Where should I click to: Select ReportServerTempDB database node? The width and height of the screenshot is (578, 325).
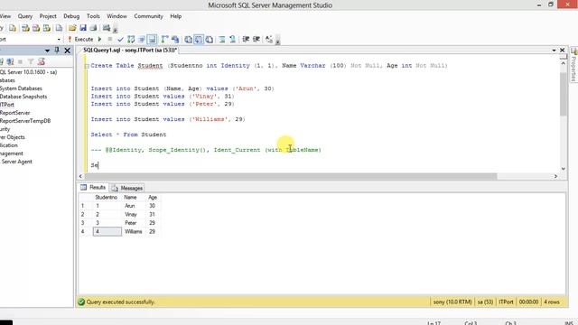coord(25,121)
